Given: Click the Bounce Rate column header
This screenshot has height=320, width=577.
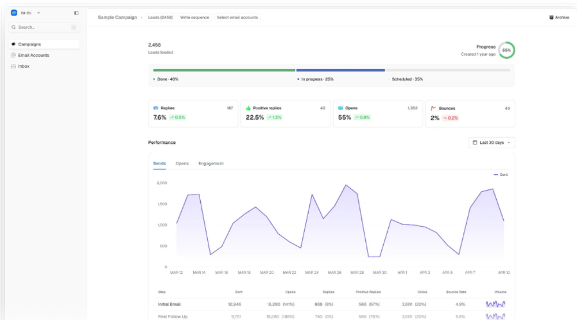Looking at the screenshot, I should tap(456, 292).
